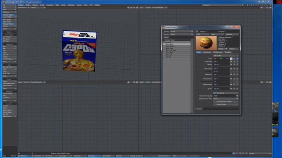Image resolution: width=282 pixels, height=158 pixels.
Task: Switch to the Advanced tab in Surface Editor
Action: coord(207,52)
